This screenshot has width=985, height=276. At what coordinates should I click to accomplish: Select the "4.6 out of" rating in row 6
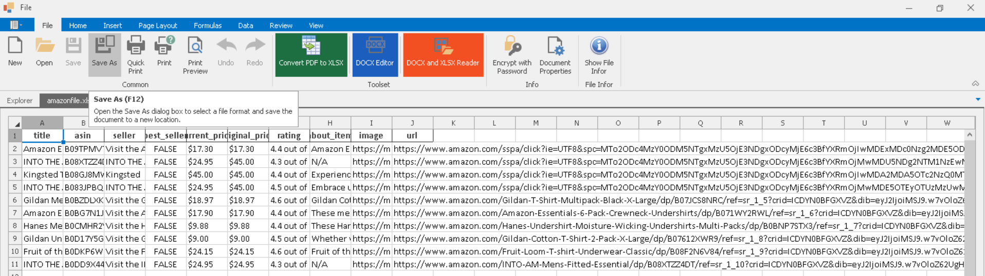coord(289,200)
